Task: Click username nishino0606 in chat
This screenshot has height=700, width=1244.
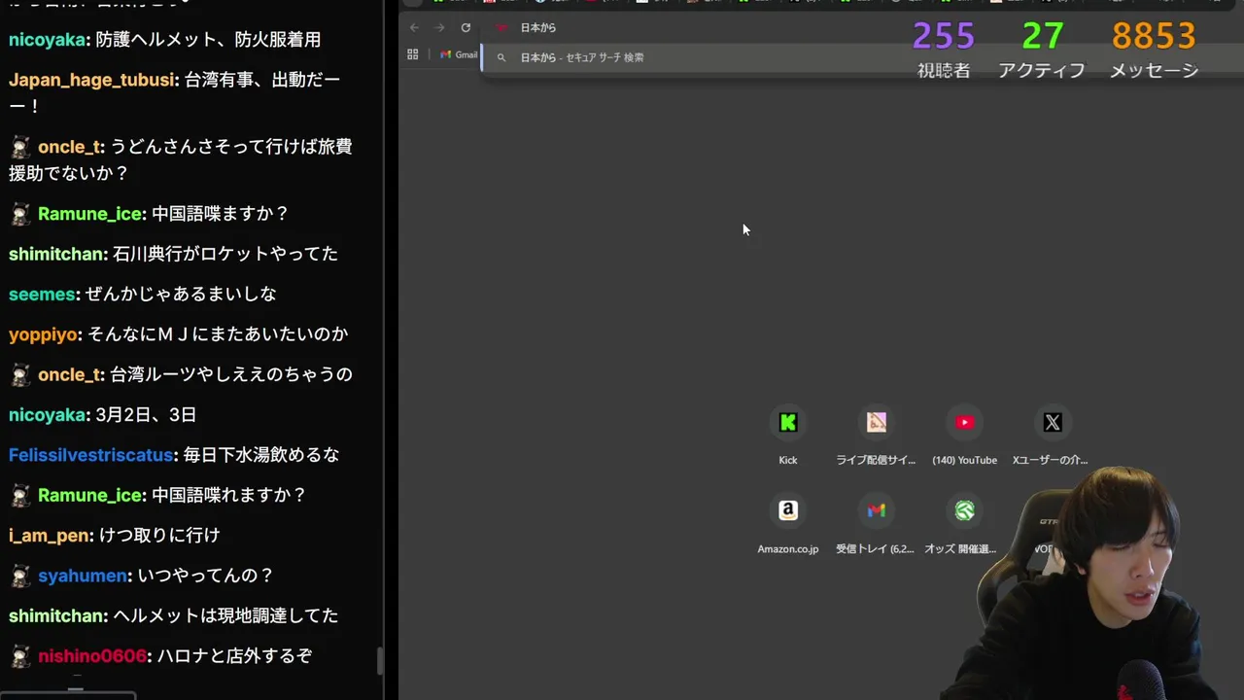Action: click(92, 657)
